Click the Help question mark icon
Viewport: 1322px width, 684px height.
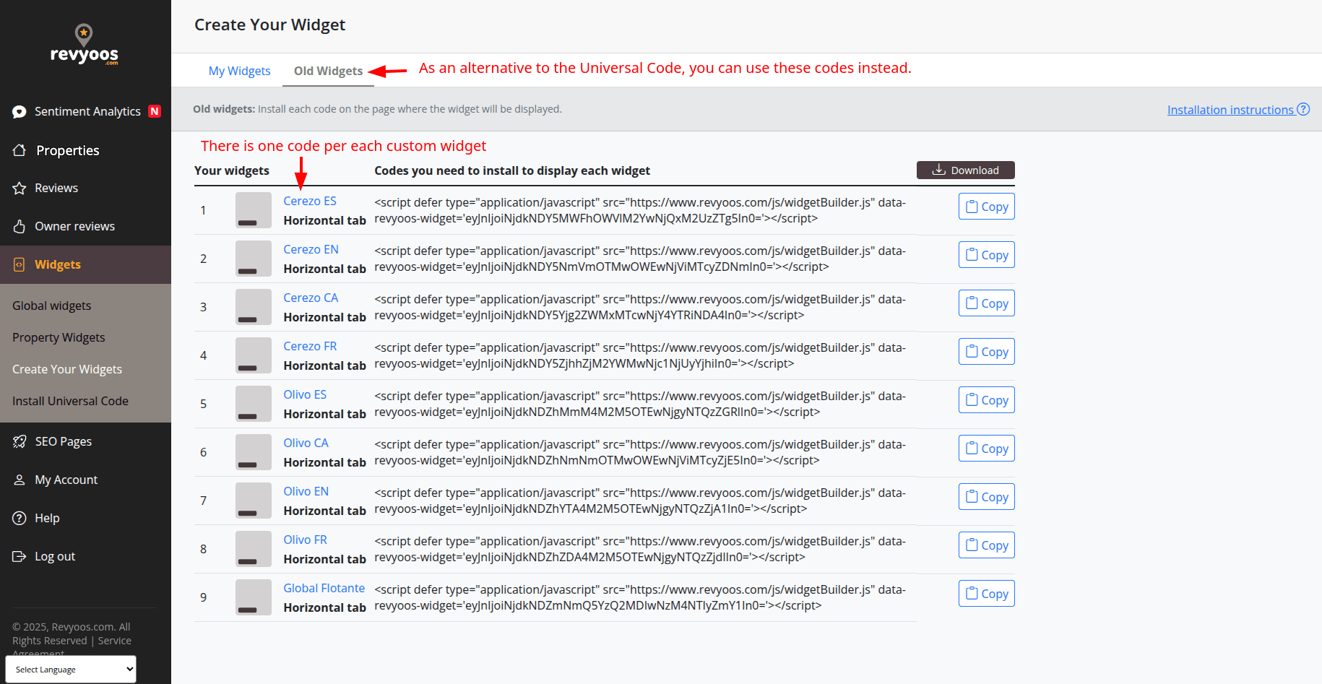(x=20, y=519)
